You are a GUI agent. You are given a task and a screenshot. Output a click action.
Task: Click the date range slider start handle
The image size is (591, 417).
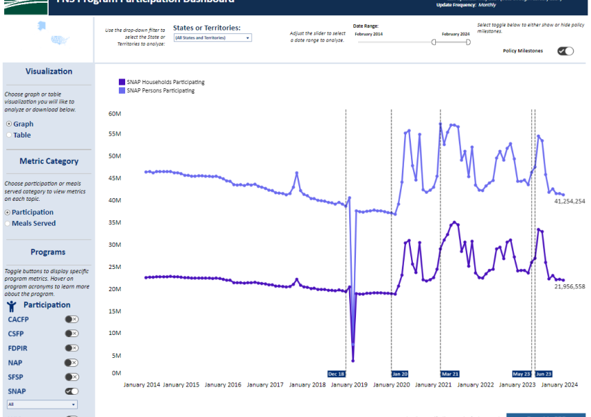pos(434,42)
